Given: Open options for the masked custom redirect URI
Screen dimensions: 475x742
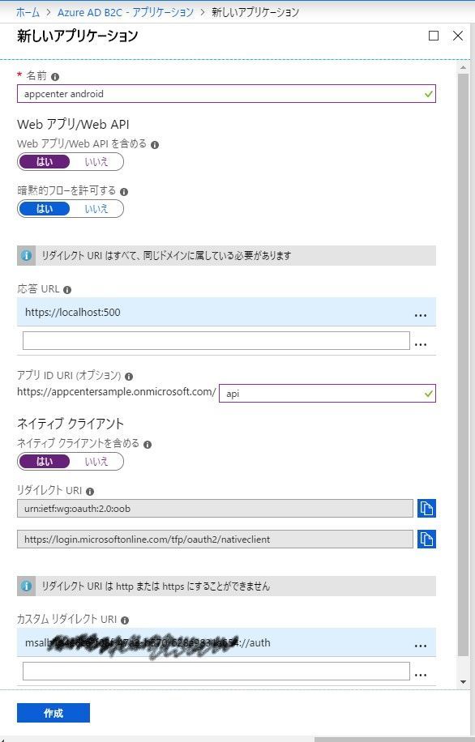Looking at the screenshot, I should [x=421, y=644].
